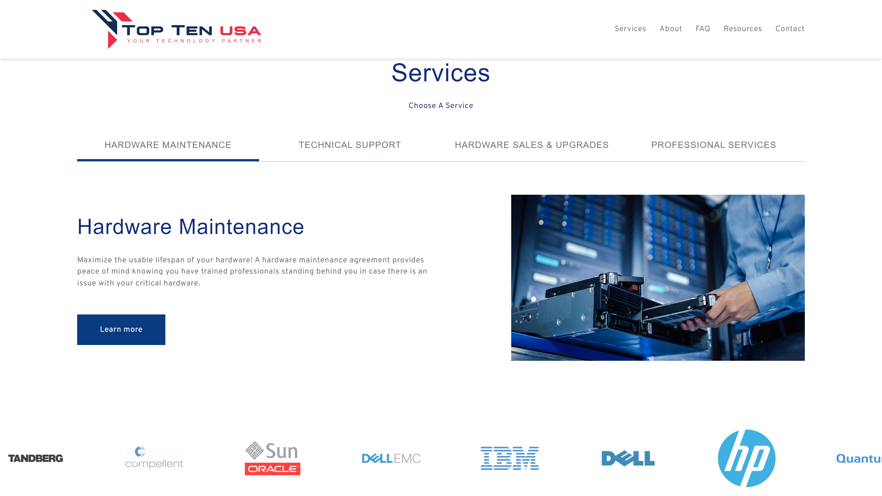Click the Learn more button
The image size is (882, 496).
pos(121,329)
